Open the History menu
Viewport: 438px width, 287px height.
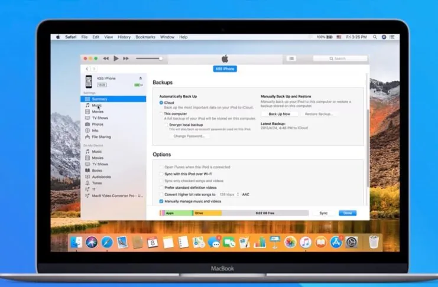pos(124,37)
